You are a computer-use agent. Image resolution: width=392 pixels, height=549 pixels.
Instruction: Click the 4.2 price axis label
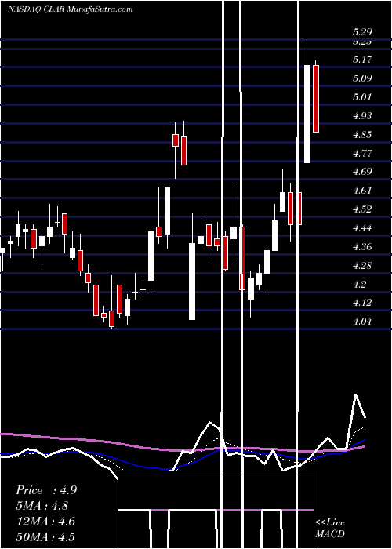click(x=360, y=285)
